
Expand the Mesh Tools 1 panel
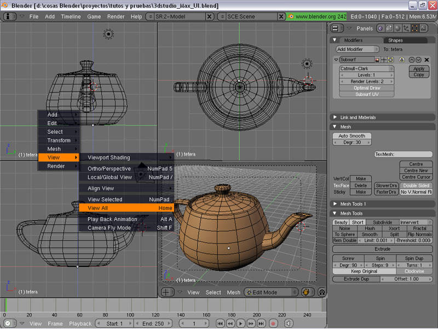point(353,204)
